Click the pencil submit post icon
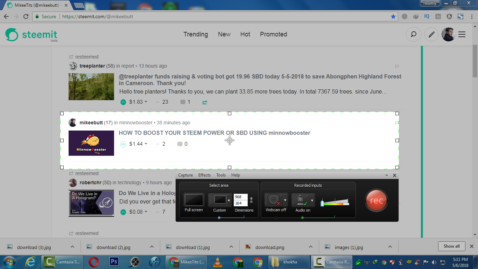 [431, 34]
